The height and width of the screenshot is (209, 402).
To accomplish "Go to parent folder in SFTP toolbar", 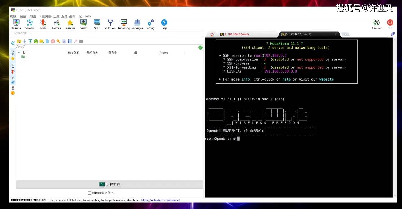I will tap(19, 41).
